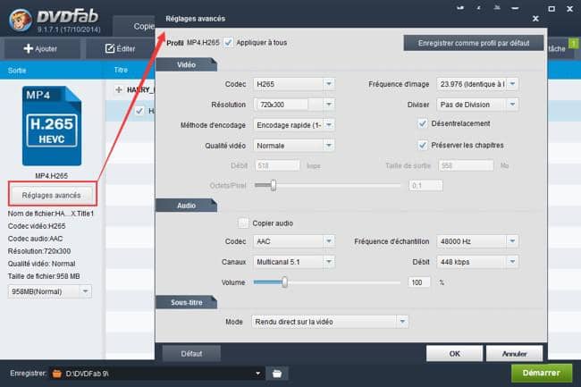Enable the Copier audio checkbox
Image resolution: width=581 pixels, height=387 pixels.
(x=243, y=223)
